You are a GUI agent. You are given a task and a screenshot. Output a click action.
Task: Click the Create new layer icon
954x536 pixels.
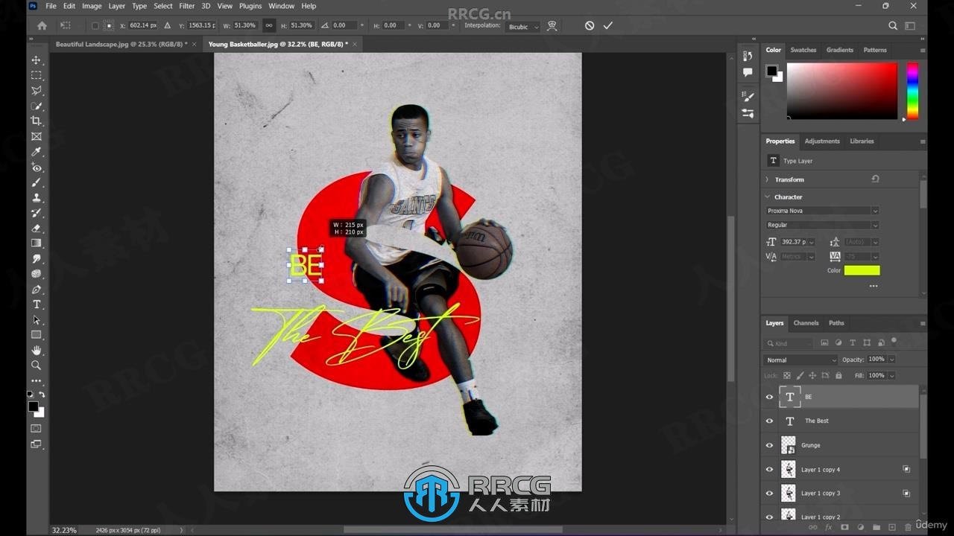pyautogui.click(x=892, y=527)
